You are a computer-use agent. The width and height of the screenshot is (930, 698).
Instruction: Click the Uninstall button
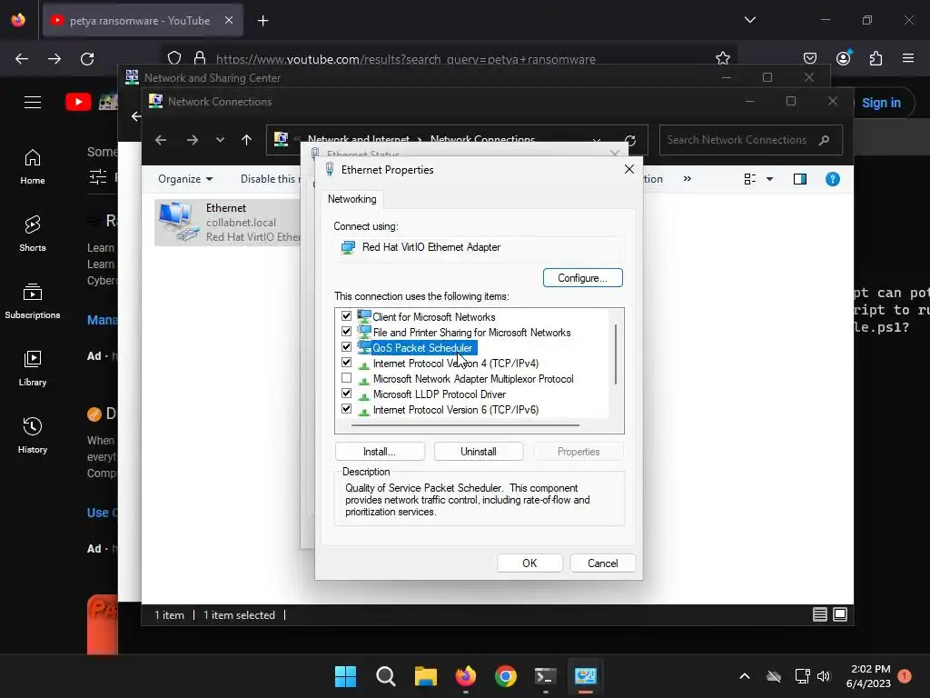coord(479,452)
